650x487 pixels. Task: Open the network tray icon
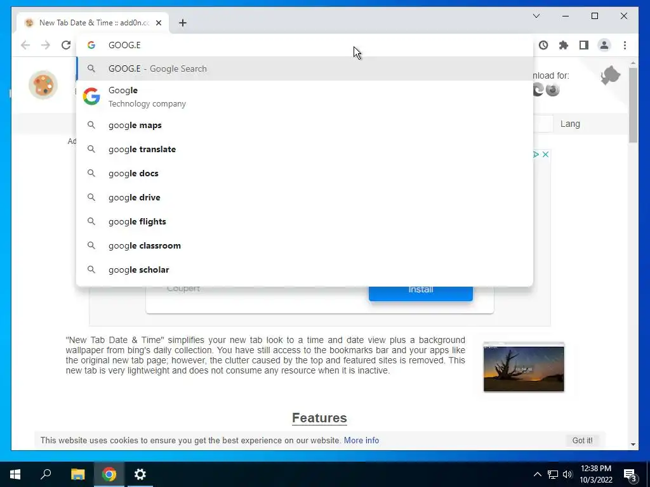click(553, 474)
